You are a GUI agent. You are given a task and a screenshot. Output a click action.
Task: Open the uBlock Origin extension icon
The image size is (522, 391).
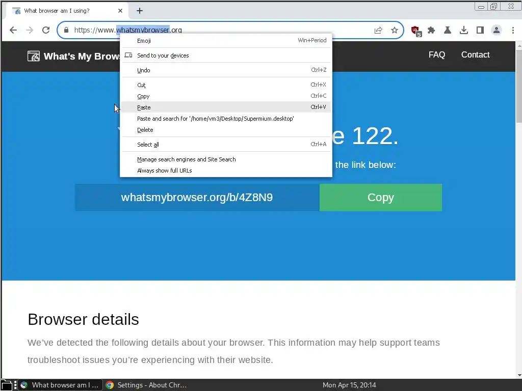tap(416, 31)
